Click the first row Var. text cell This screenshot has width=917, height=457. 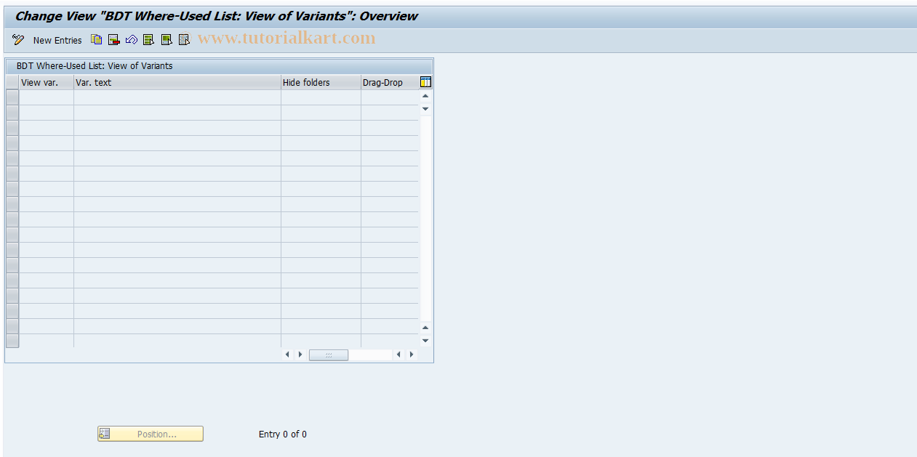[177, 98]
